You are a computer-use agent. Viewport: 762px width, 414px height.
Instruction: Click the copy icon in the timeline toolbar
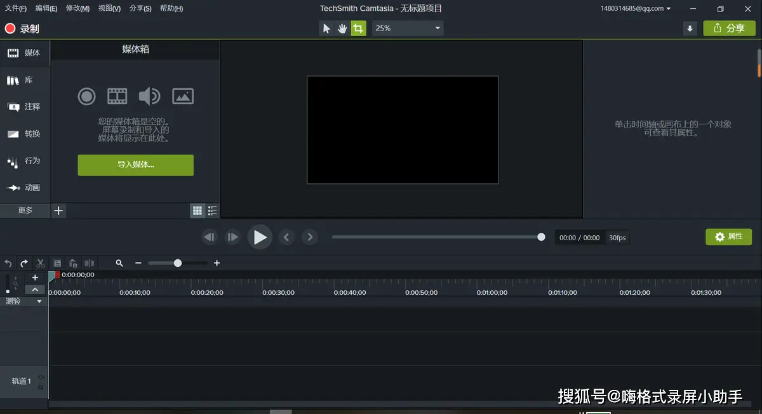coord(57,263)
